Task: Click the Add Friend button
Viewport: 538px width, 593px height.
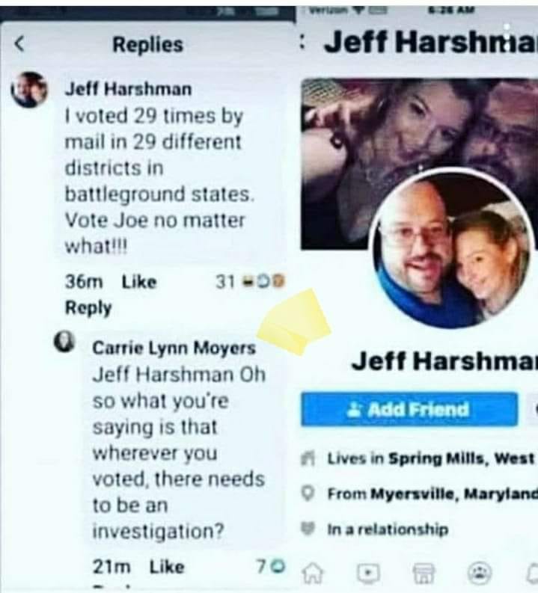Action: coord(409,409)
